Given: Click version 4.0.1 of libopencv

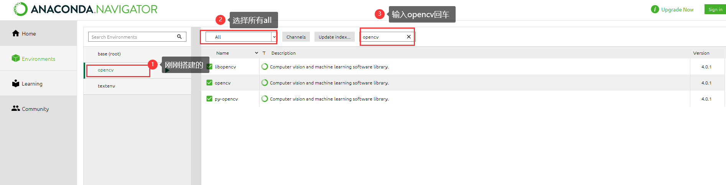Looking at the screenshot, I should point(706,67).
